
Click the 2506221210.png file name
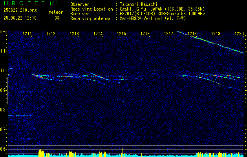20,11
